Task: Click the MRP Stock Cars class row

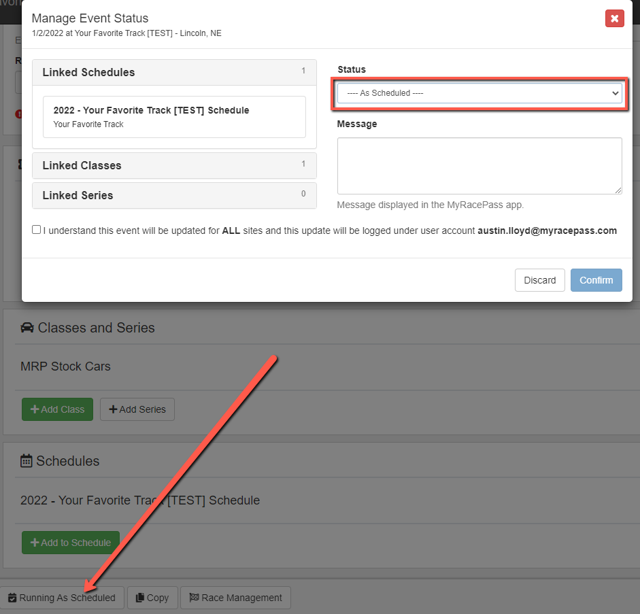Action: [65, 366]
